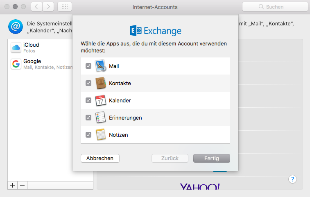Viewport: 310px width, 197px height.
Task: Go forward with the right arrow
Action: 48,7
